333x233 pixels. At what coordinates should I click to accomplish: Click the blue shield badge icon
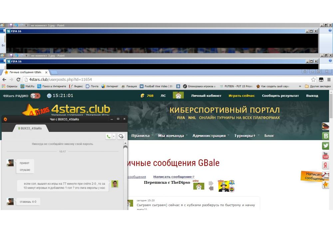tap(232, 182)
